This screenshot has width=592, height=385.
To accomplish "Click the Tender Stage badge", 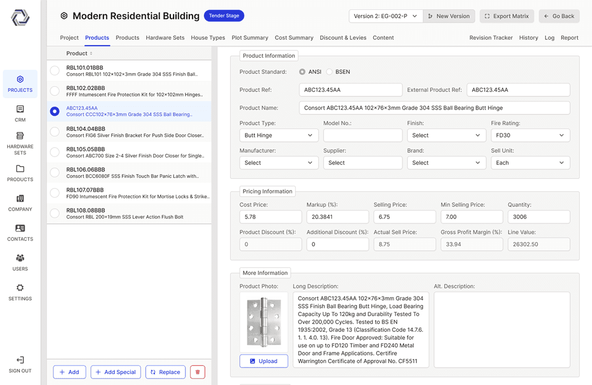I will 224,16.
